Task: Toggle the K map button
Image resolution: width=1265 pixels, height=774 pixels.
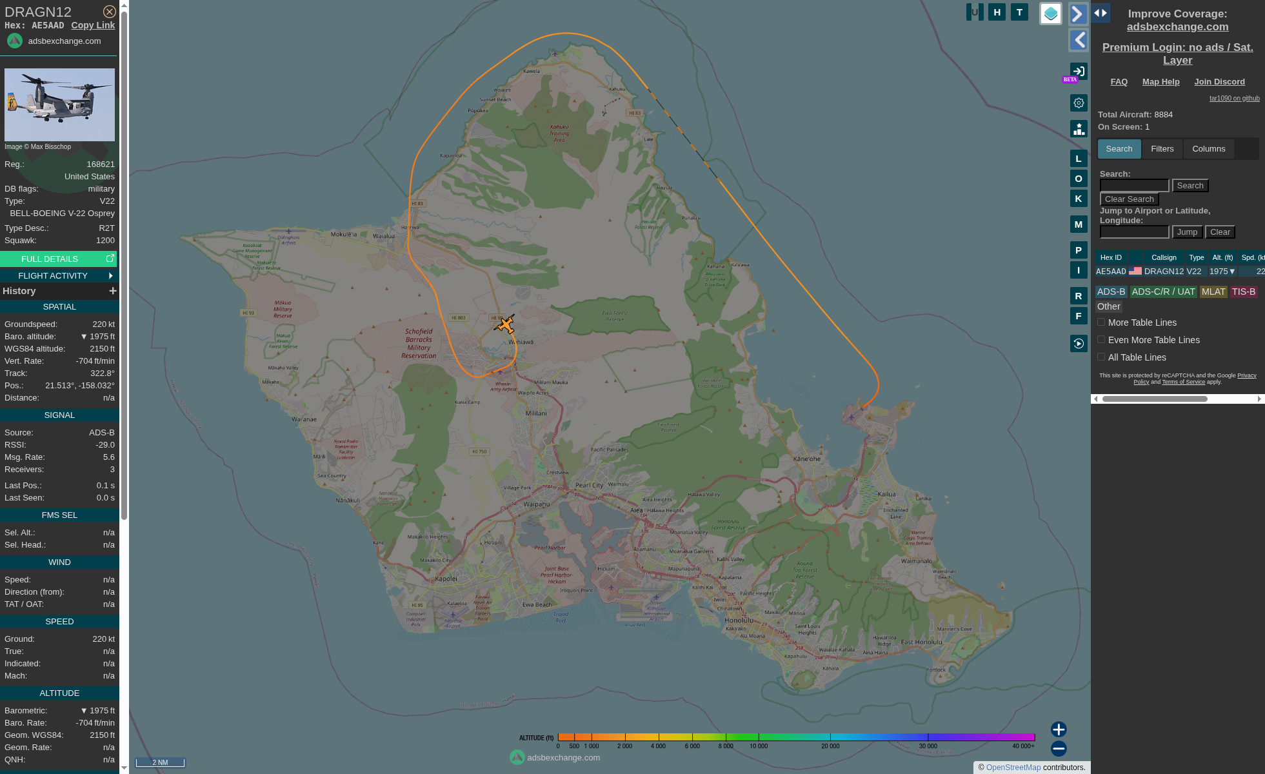Action: (x=1079, y=199)
